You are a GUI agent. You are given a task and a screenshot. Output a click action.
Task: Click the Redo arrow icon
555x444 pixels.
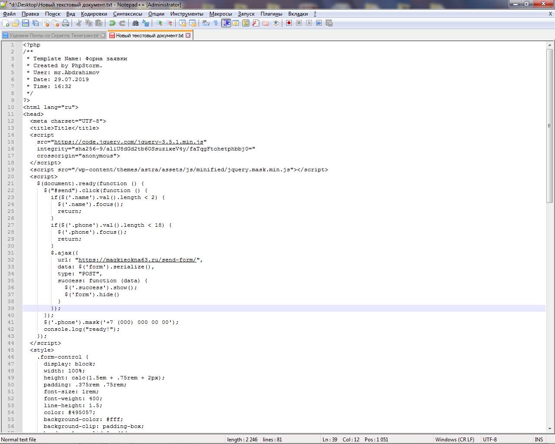point(122,23)
